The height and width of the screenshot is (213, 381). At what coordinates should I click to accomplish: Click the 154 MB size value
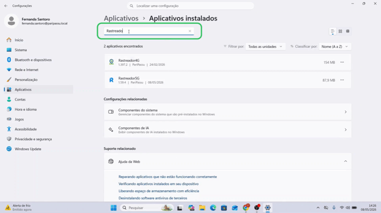coord(329,62)
